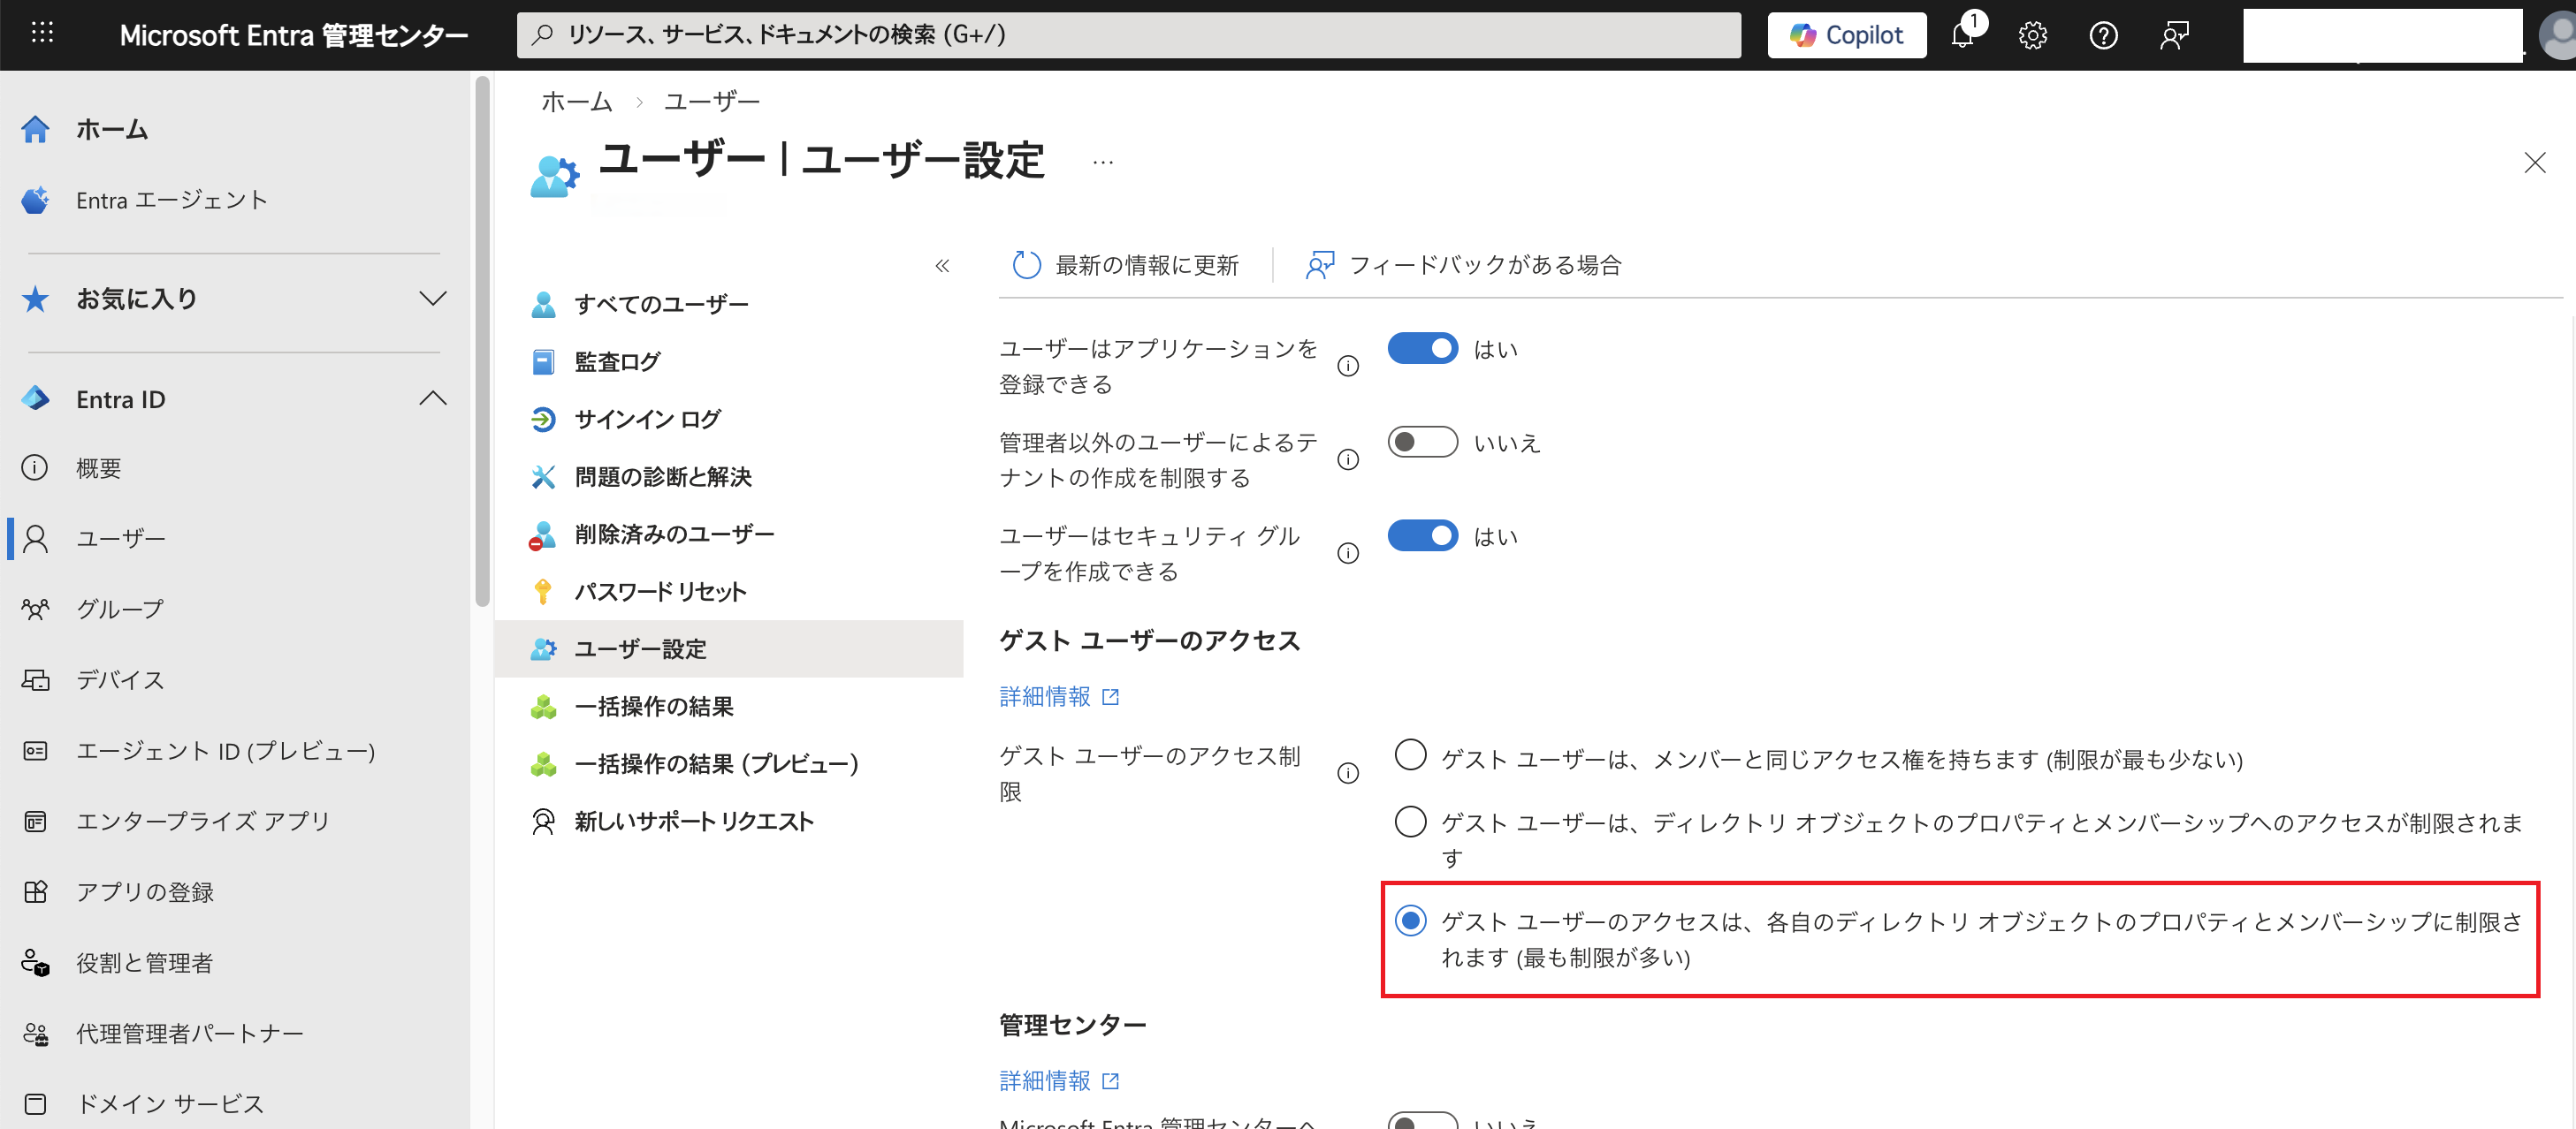Open the app launcher grid icon
Image resolution: width=2576 pixels, height=1129 pixels.
[x=42, y=34]
